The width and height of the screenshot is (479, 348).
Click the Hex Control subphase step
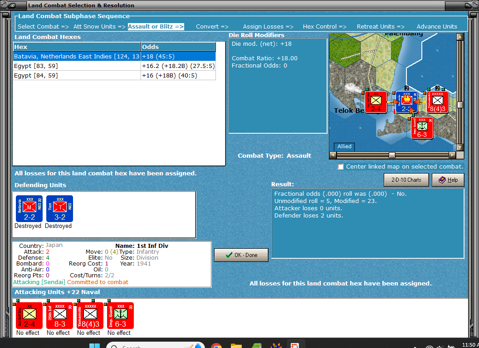[324, 27]
